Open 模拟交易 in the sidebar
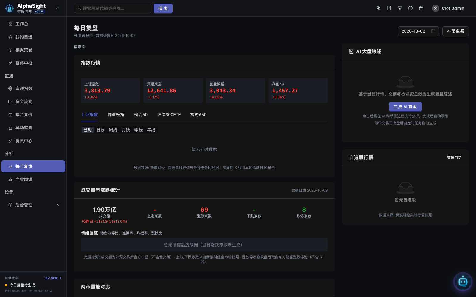The image size is (476, 297). click(33, 50)
